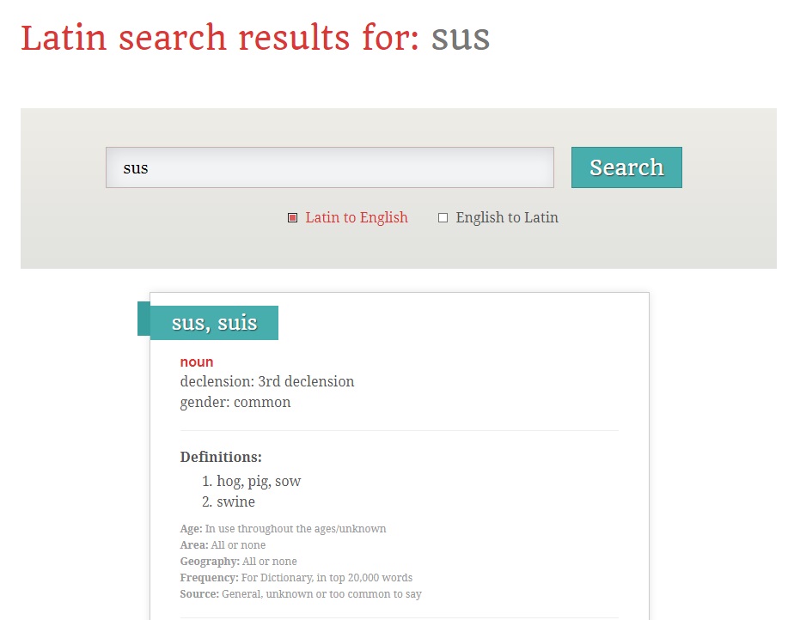
Task: Click the red 'noun' part-of-speech label
Action: click(197, 362)
